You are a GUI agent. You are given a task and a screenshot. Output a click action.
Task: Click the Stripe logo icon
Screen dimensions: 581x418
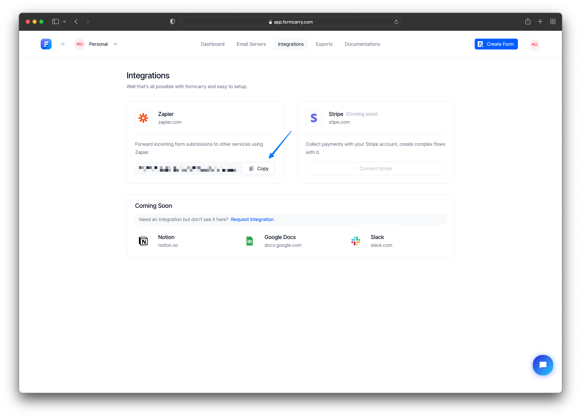tap(314, 118)
